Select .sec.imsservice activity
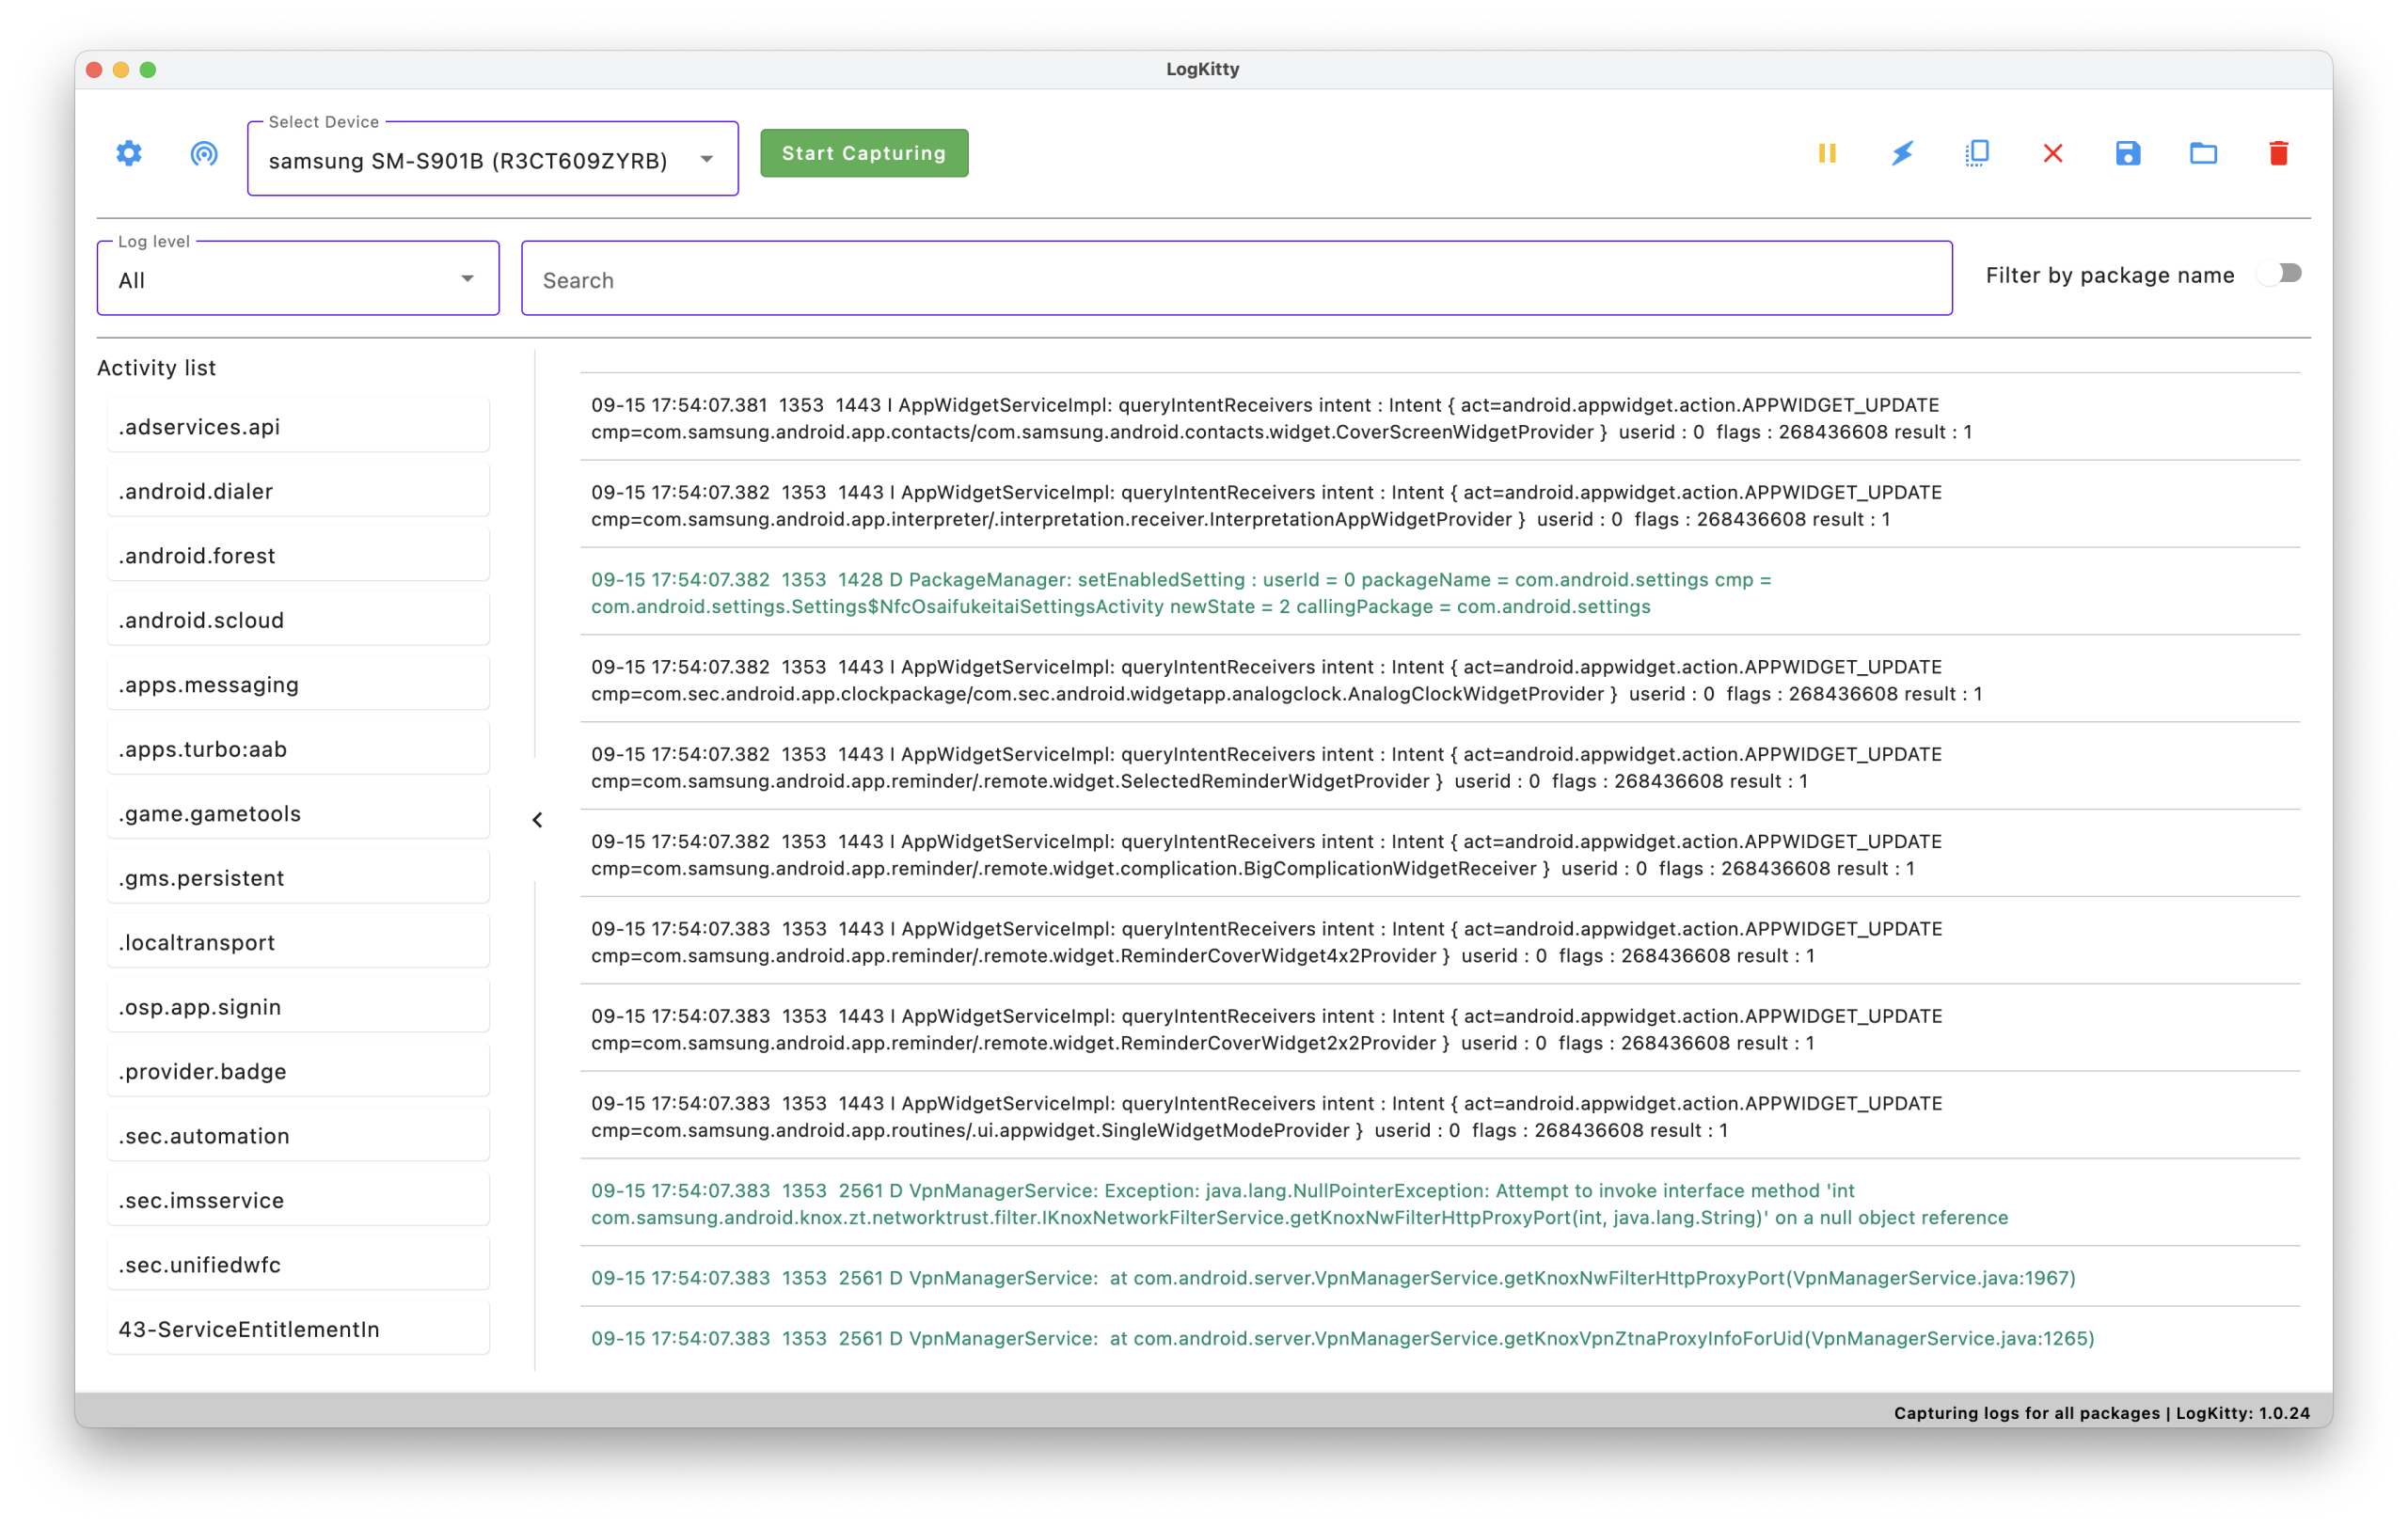Viewport: 2408px width, 1527px height. (298, 1200)
